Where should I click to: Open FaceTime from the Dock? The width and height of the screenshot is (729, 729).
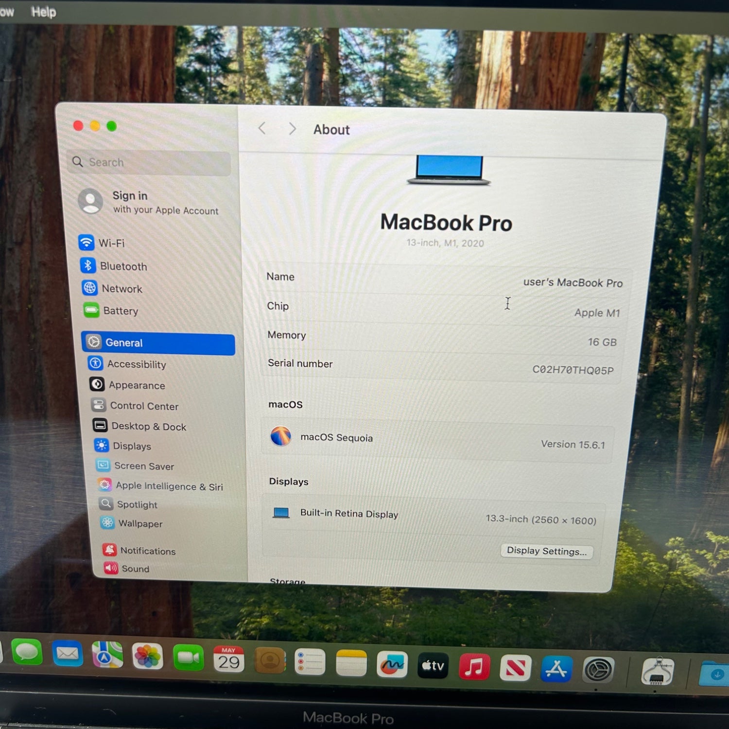188,658
